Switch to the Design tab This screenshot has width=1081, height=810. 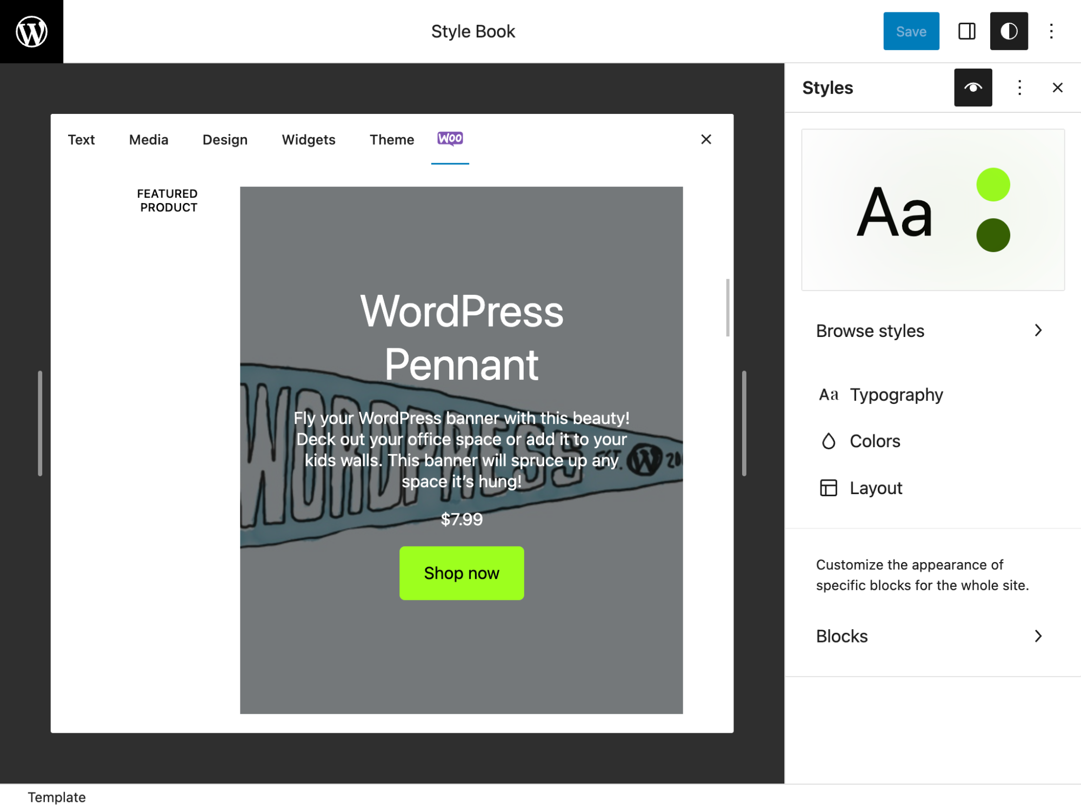pyautogui.click(x=225, y=140)
